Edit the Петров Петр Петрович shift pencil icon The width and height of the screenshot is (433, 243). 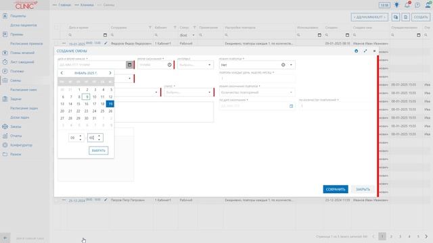click(106, 200)
